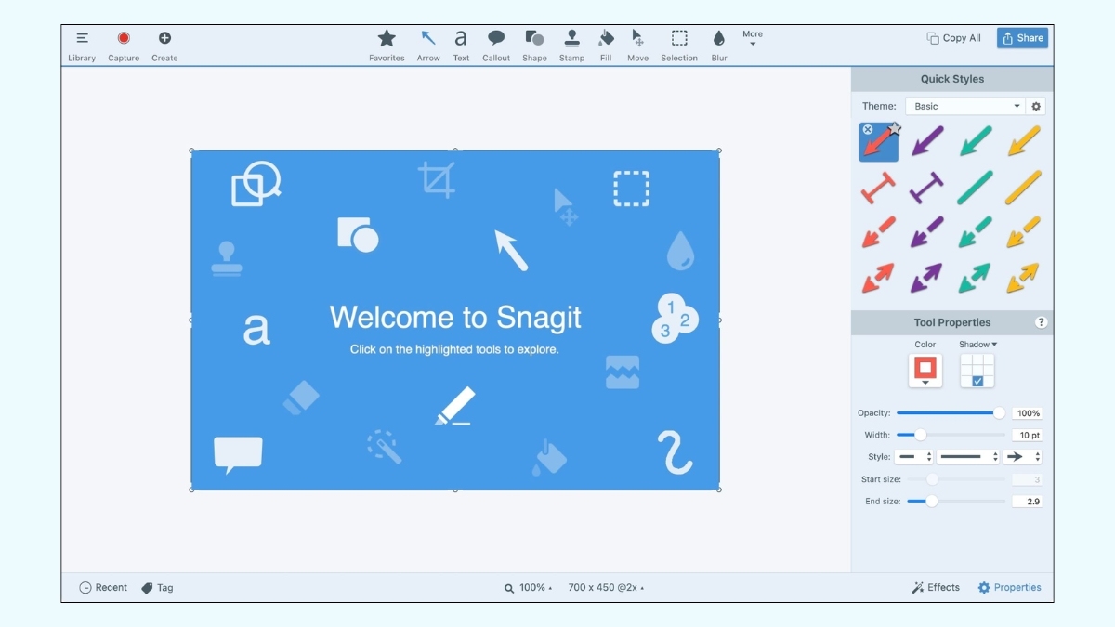The height and width of the screenshot is (627, 1115).
Task: Show the Recent captures tray
Action: (x=103, y=588)
